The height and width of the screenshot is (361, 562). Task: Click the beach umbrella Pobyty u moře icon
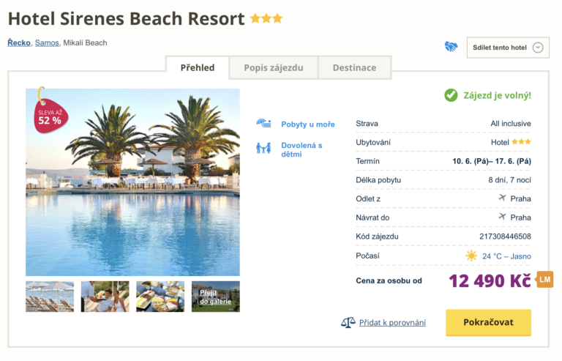(263, 124)
